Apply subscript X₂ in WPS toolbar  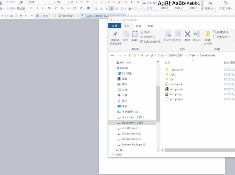click(62, 8)
